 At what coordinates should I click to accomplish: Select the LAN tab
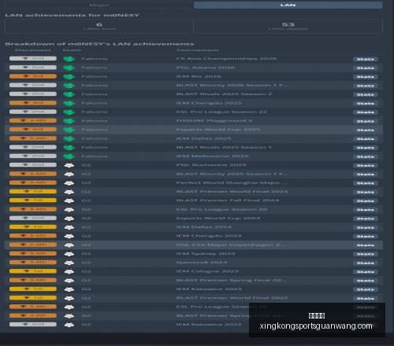pos(288,5)
